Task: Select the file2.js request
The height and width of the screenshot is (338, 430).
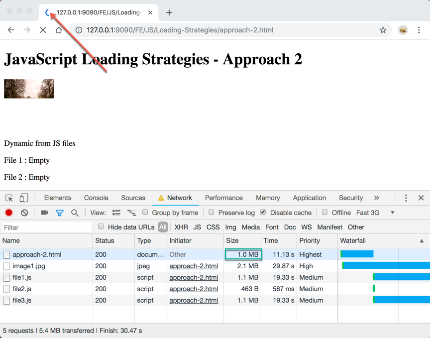Action: click(x=215, y=289)
